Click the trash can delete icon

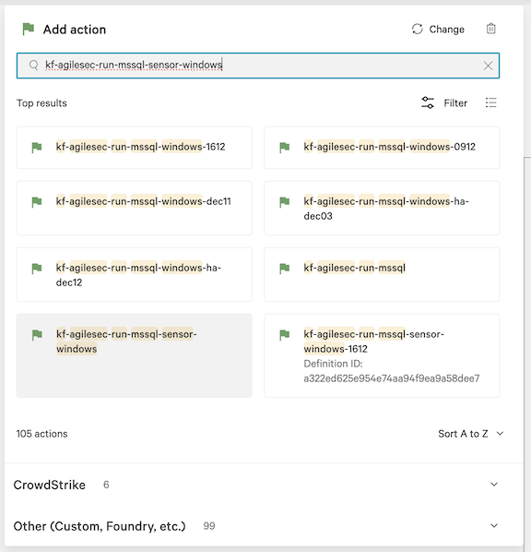click(x=491, y=29)
